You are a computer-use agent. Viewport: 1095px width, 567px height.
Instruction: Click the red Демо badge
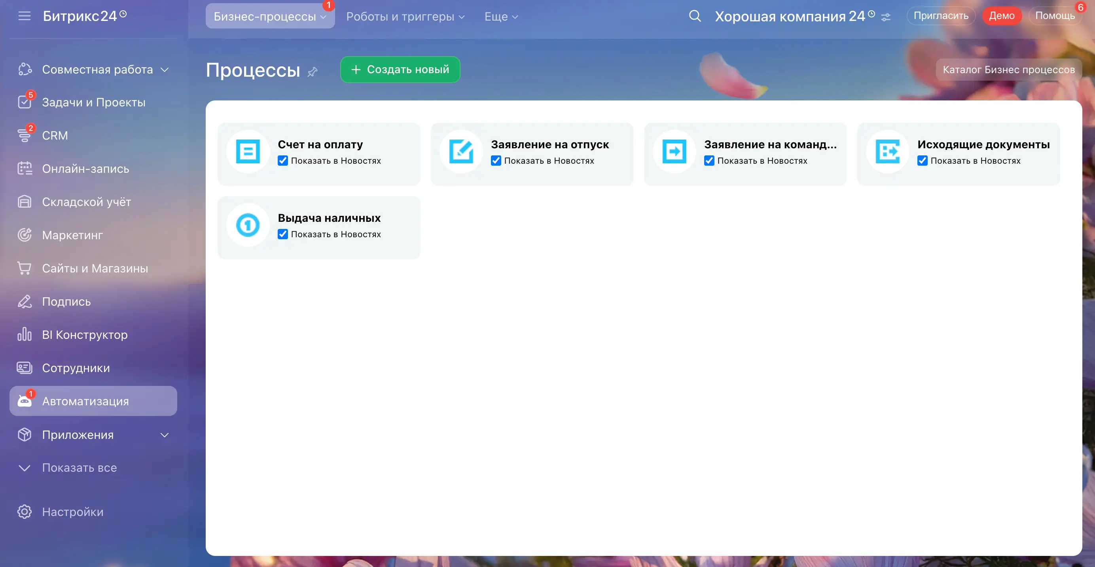coord(1001,16)
